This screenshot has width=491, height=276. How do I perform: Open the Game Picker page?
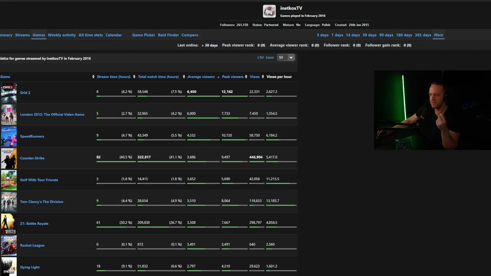pyautogui.click(x=143, y=35)
